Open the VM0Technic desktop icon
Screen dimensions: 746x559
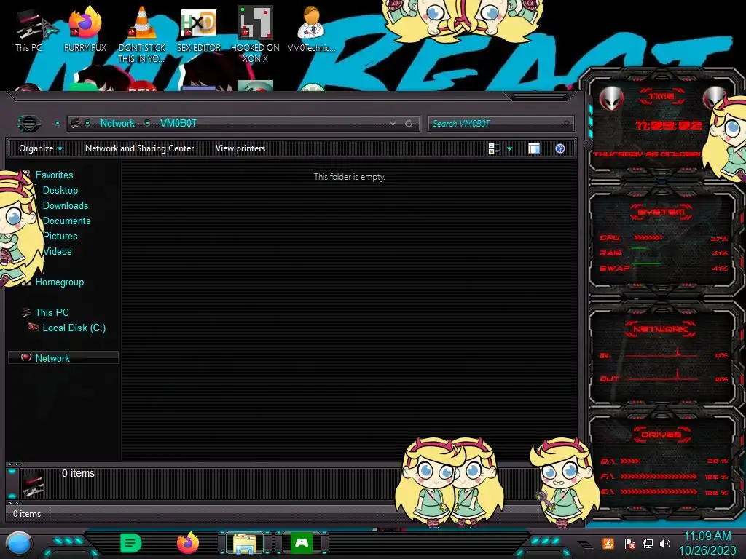pyautogui.click(x=312, y=31)
